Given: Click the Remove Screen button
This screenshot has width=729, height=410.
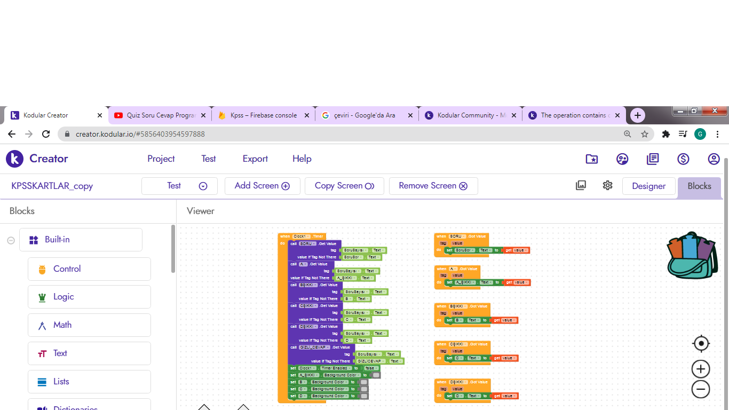Looking at the screenshot, I should pyautogui.click(x=433, y=186).
